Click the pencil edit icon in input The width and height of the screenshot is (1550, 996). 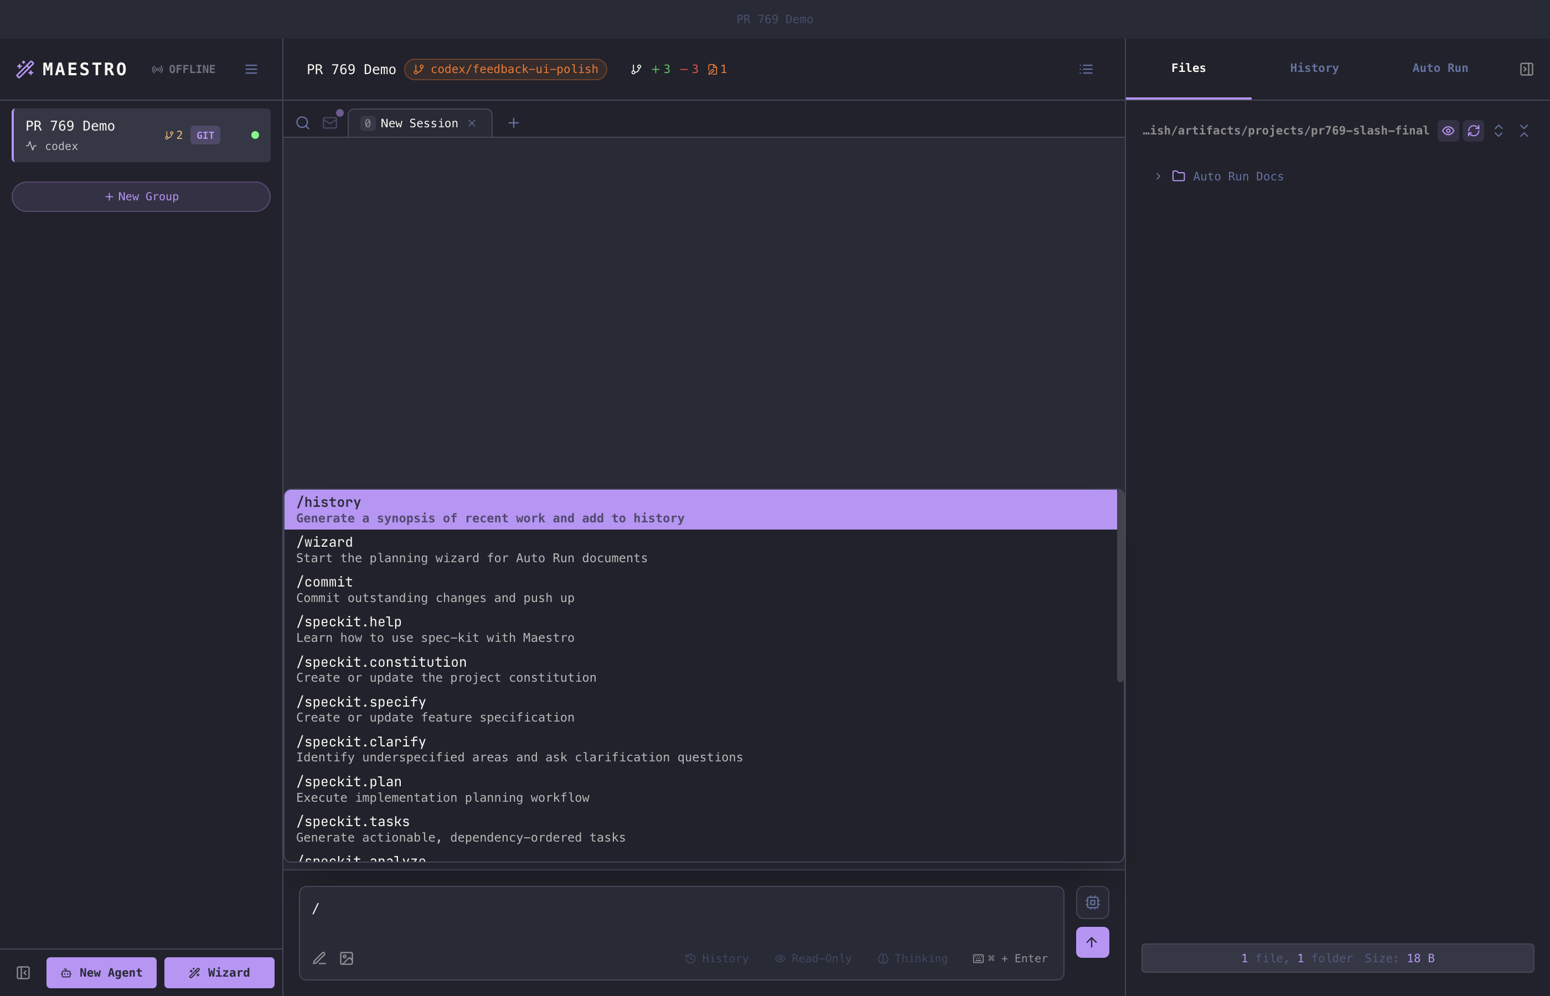(x=319, y=958)
